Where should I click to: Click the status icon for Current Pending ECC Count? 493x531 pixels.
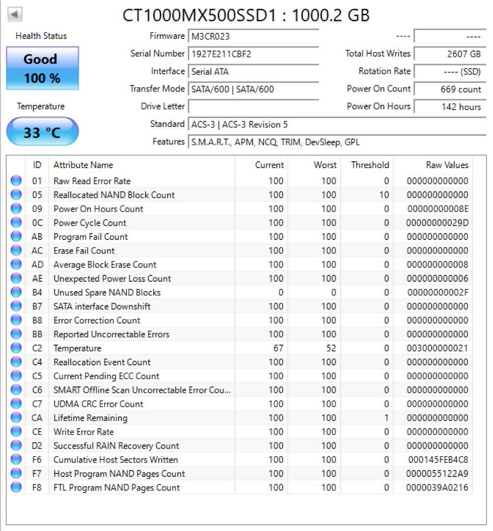tap(15, 376)
